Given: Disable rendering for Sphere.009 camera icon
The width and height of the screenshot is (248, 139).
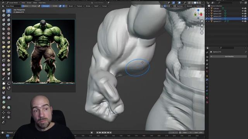Looking at the screenshot, I should pos(245,16).
